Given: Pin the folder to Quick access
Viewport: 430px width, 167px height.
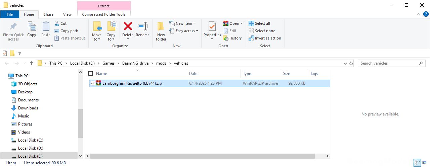Looking at the screenshot, I should (13, 31).
